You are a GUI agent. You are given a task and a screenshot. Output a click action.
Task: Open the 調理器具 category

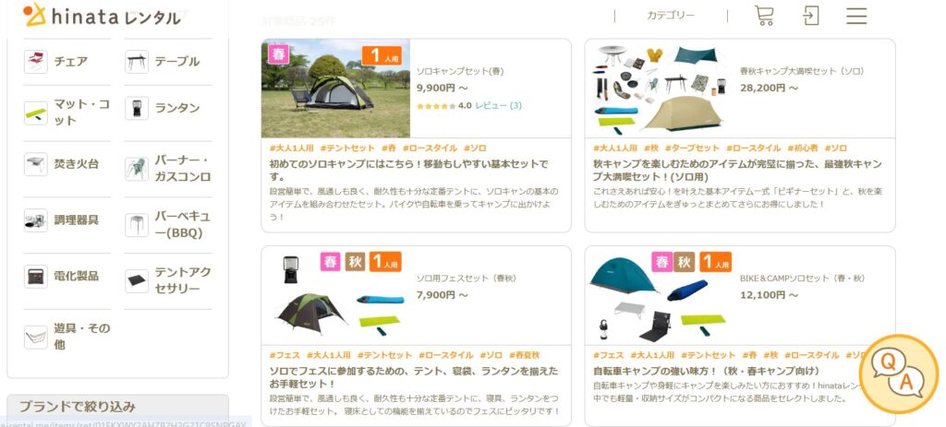coord(61,219)
